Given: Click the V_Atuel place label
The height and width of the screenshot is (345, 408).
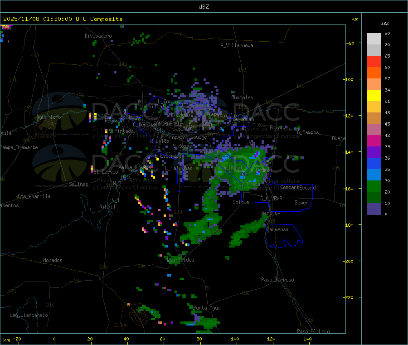Looking at the screenshot, I should [233, 168].
